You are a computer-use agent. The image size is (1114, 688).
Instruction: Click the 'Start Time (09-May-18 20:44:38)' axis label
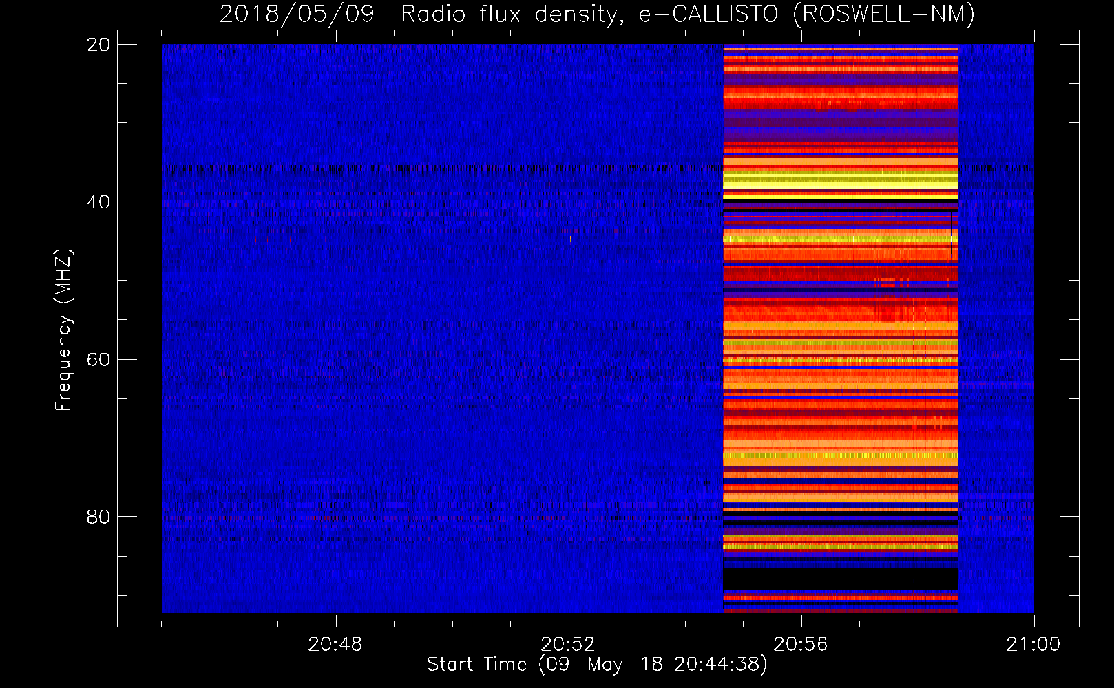[x=597, y=665]
